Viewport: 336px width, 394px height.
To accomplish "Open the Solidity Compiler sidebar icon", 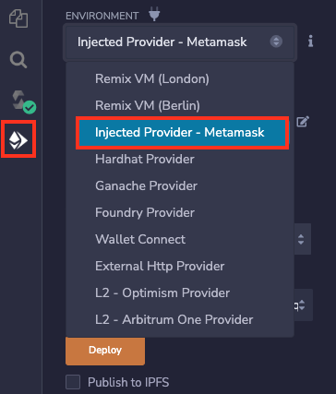I will 23,101.
